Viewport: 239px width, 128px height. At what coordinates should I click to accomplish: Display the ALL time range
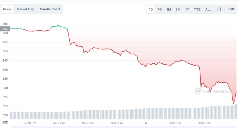[x=208, y=9]
